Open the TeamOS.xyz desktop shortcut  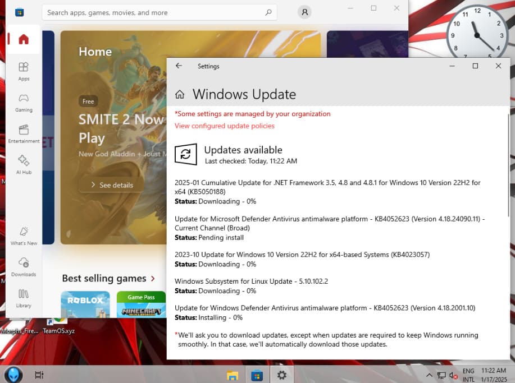coord(58,325)
